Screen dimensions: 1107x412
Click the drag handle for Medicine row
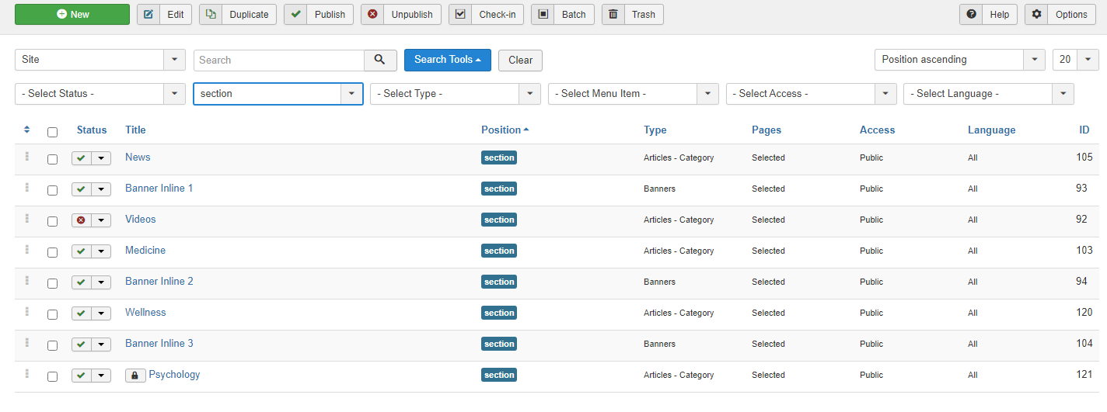[x=27, y=250]
